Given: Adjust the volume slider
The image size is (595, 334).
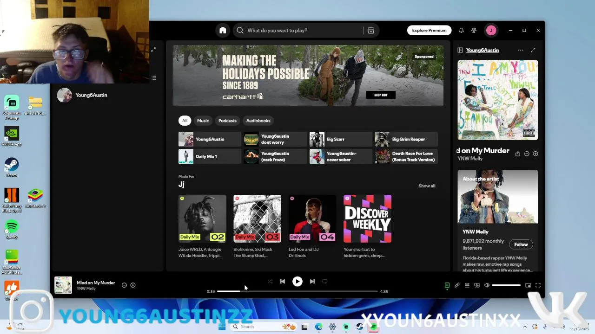Looking at the screenshot, I should click(x=506, y=285).
